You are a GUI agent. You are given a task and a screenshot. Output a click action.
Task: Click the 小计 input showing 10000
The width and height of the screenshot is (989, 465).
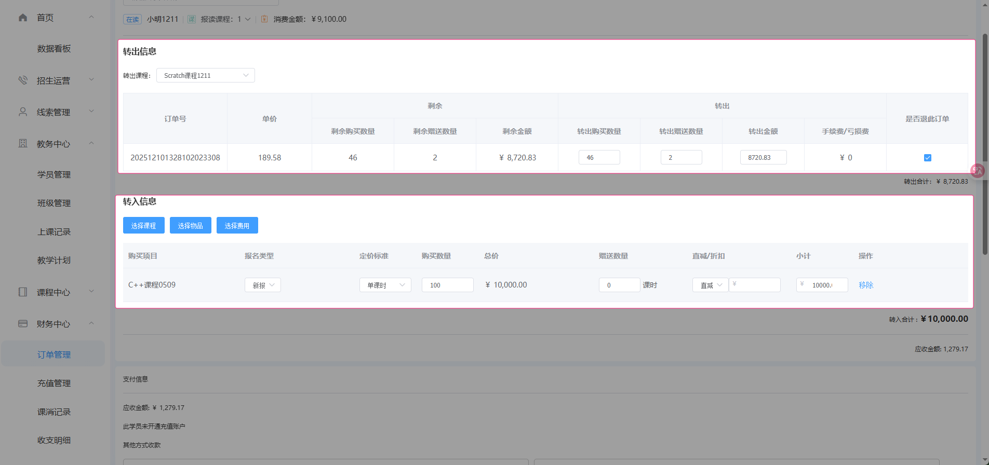click(x=822, y=285)
